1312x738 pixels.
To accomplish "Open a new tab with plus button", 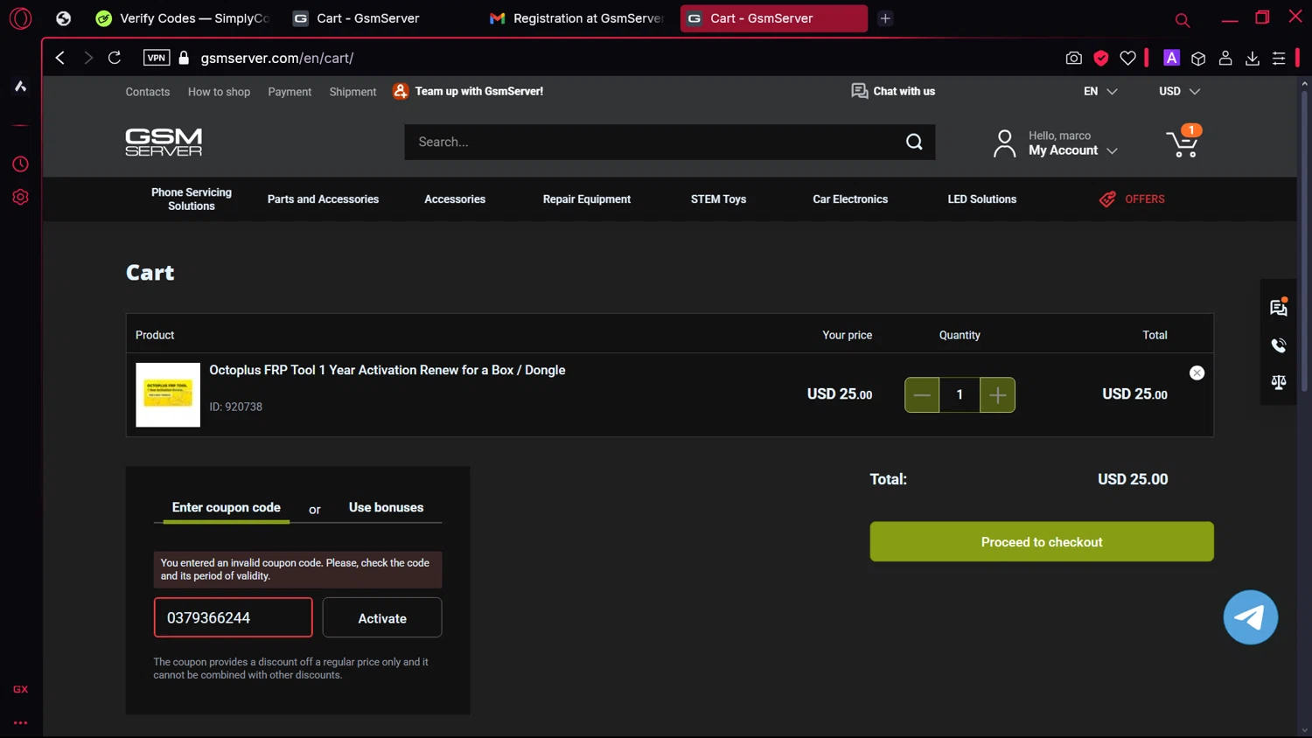I will point(885,18).
